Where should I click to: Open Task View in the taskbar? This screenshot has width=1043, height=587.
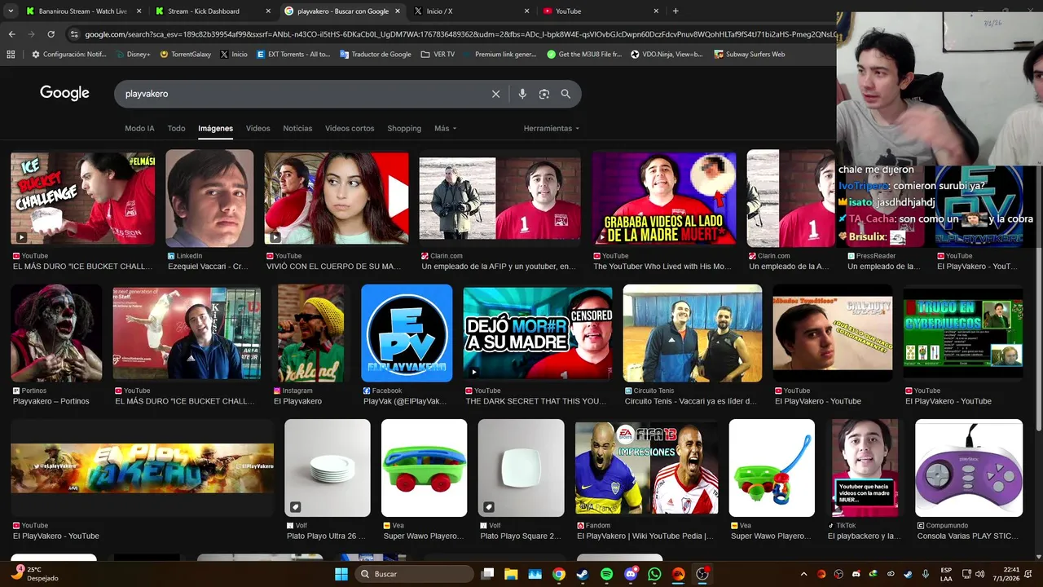[x=487, y=574]
